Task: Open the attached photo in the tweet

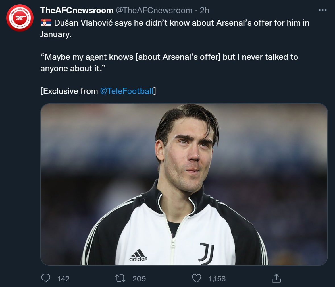Action: click(x=184, y=184)
